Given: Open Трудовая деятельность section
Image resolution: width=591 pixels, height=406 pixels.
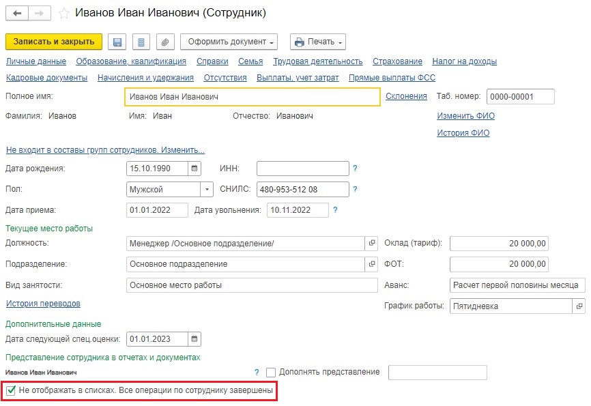Looking at the screenshot, I should (x=318, y=61).
